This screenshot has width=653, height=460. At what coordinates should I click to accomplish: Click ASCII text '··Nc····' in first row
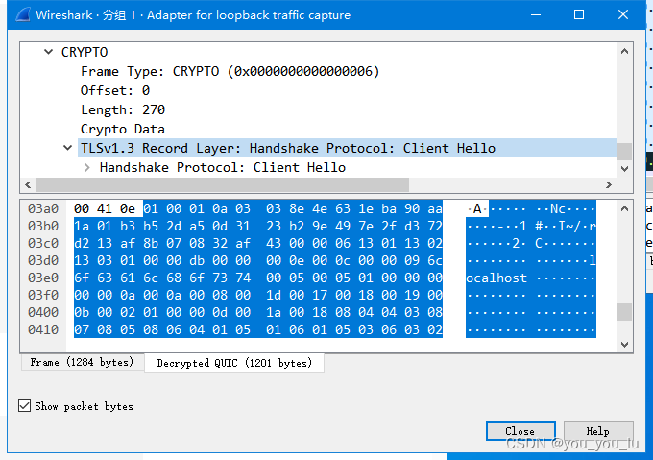click(566, 208)
